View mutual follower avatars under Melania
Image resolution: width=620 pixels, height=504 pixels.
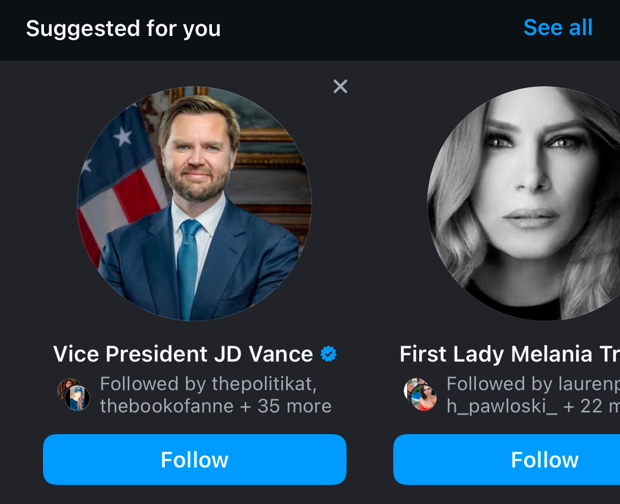pos(420,394)
